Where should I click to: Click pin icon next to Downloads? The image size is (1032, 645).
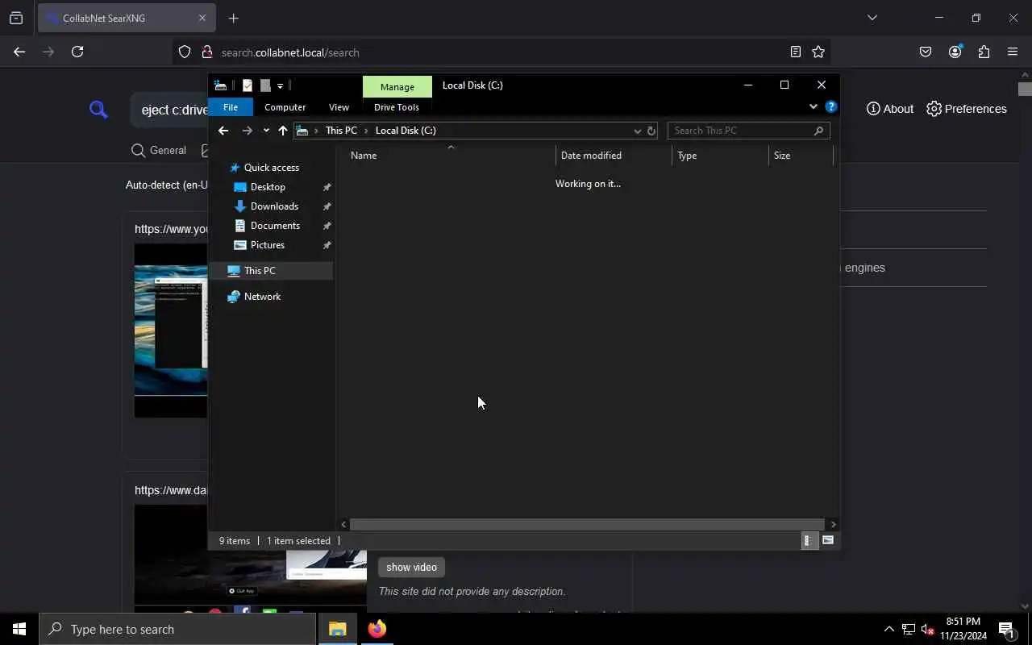point(327,206)
